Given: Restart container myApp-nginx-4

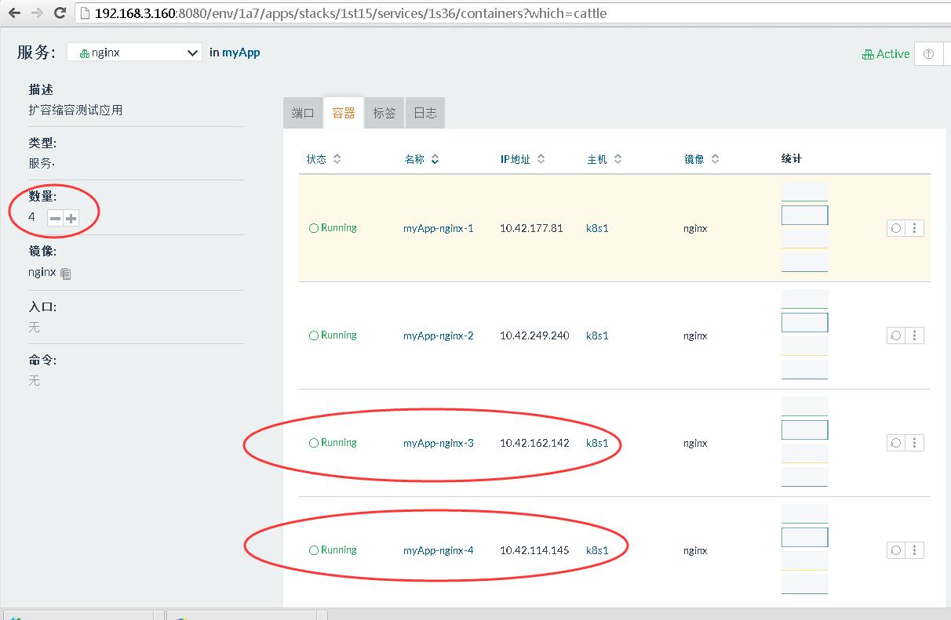Looking at the screenshot, I should click(895, 550).
